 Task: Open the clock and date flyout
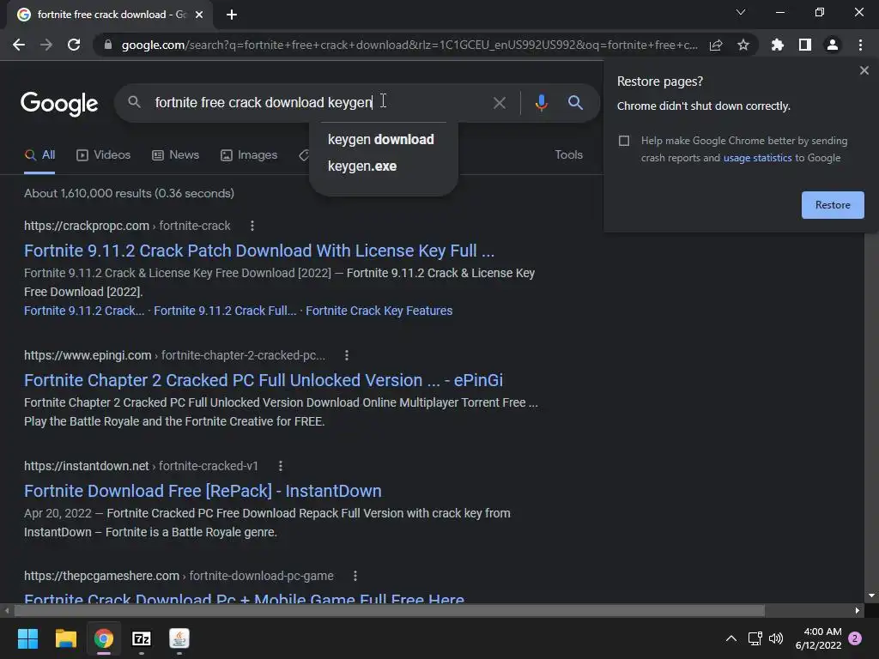coord(818,638)
